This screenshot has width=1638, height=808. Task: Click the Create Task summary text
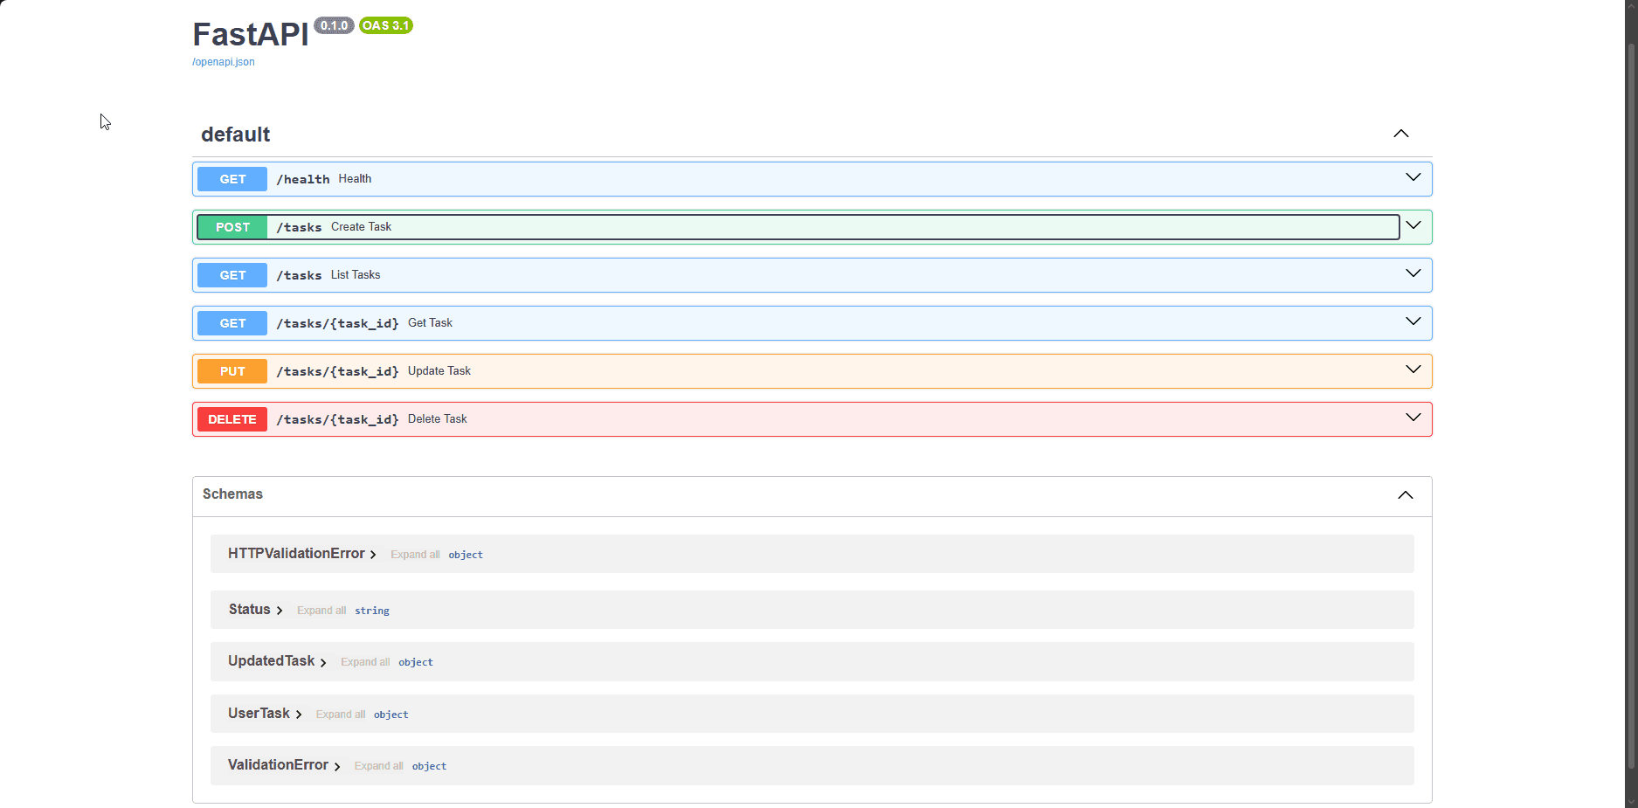[x=361, y=227]
